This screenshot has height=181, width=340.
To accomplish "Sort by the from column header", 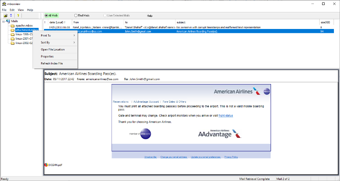I will click(x=98, y=22).
